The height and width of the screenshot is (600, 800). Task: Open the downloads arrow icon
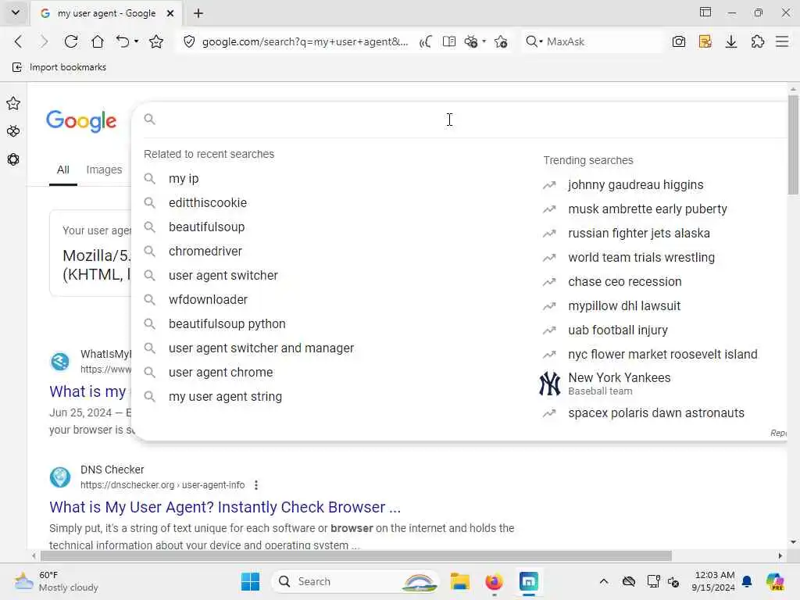(731, 41)
